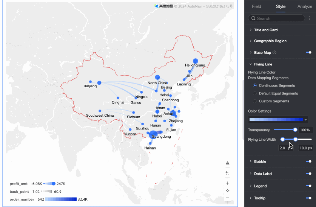Toggle the Tooltip switch
The image size is (316, 207).
coord(308,198)
